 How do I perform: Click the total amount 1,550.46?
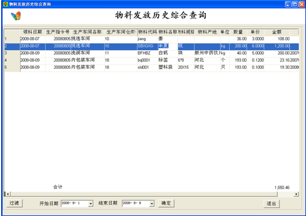(x=282, y=188)
